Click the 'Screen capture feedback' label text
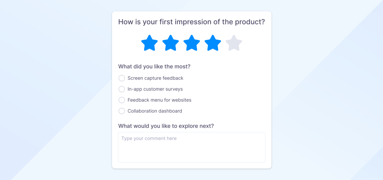Viewport: 383px width, 180px height. 155,78
